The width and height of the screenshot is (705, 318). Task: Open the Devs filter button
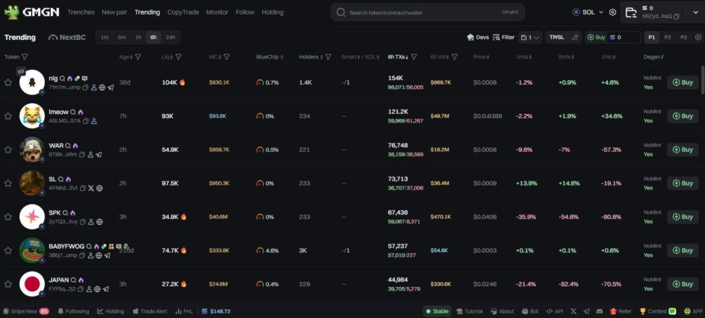478,37
